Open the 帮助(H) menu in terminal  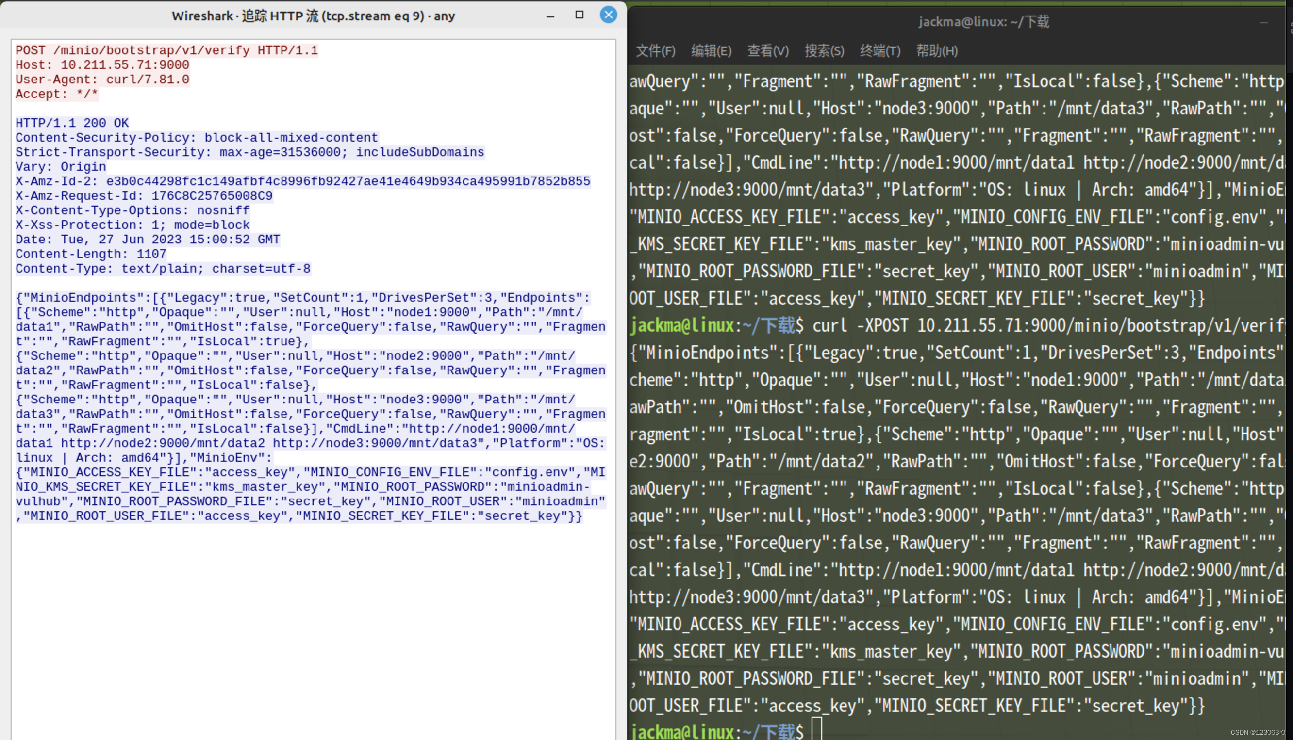(937, 51)
